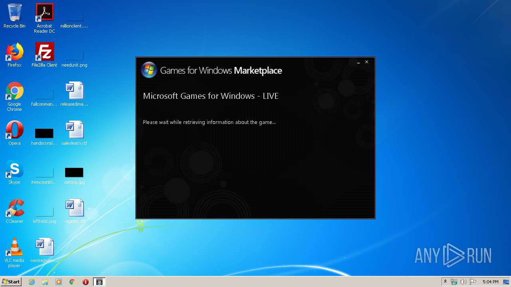Open Windows Explorer folder in taskbar
511x287 pixels.
coord(45,282)
